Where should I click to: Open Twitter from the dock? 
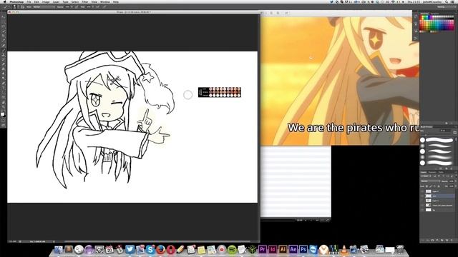point(130,249)
